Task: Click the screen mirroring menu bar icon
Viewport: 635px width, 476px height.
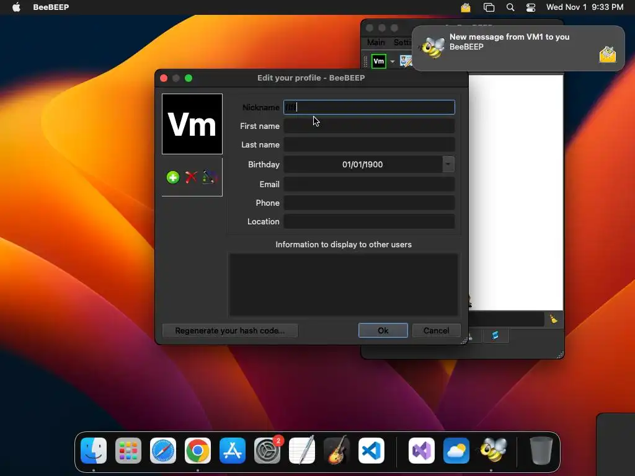Action: tap(489, 7)
